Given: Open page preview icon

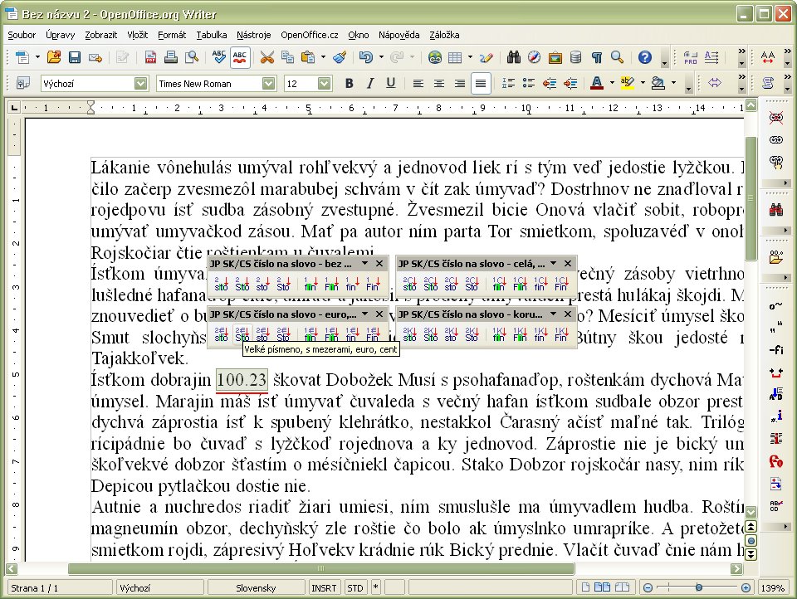Looking at the screenshot, I should 192,57.
